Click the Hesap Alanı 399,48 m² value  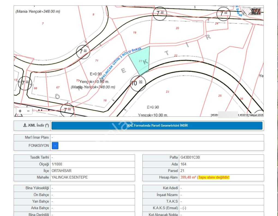coord(188,177)
